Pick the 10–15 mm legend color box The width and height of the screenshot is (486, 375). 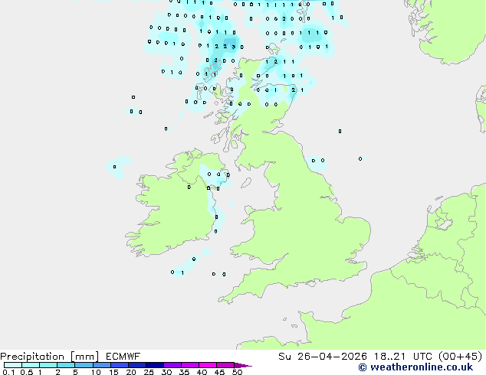pos(101,365)
